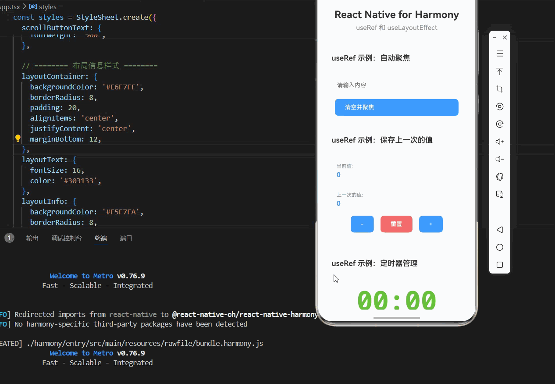
Task: Select the 终端 panel tab
Action: 101,238
